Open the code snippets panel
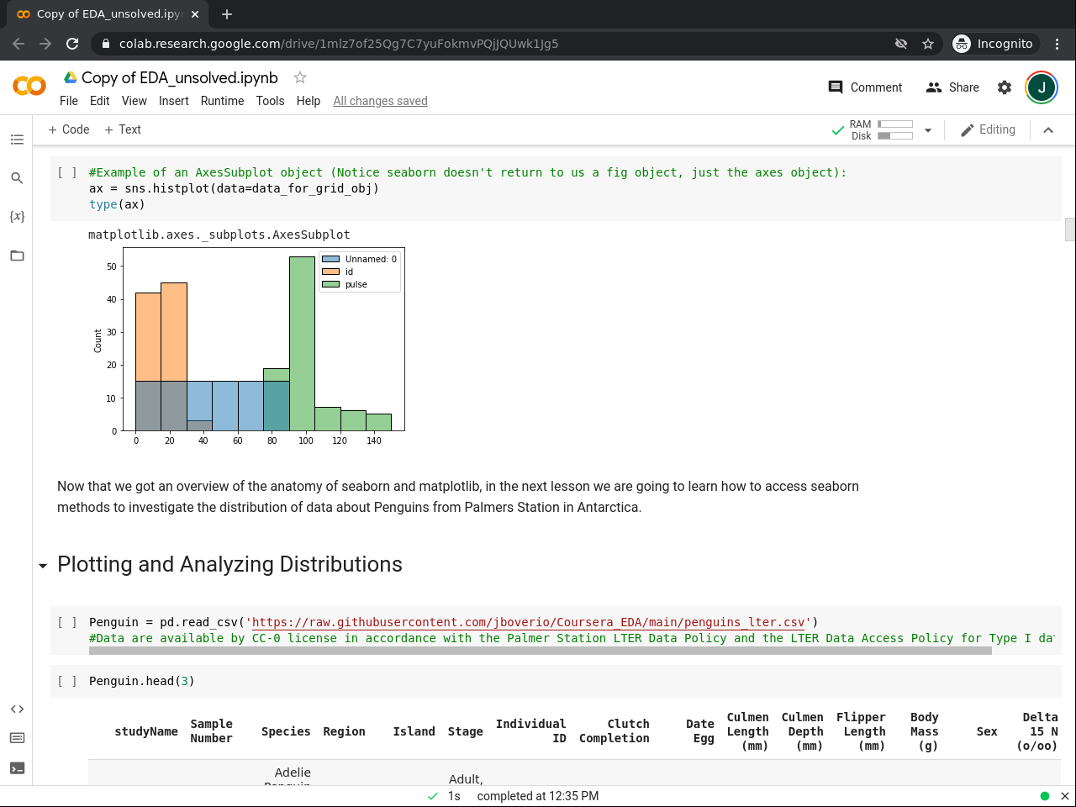This screenshot has width=1076, height=807. [17, 709]
